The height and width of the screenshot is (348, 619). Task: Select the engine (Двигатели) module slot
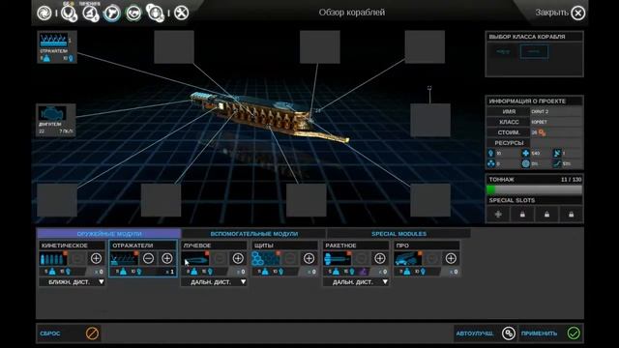56,120
